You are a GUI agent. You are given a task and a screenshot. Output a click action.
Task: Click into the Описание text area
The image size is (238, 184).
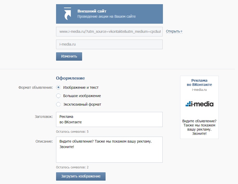click(x=109, y=149)
